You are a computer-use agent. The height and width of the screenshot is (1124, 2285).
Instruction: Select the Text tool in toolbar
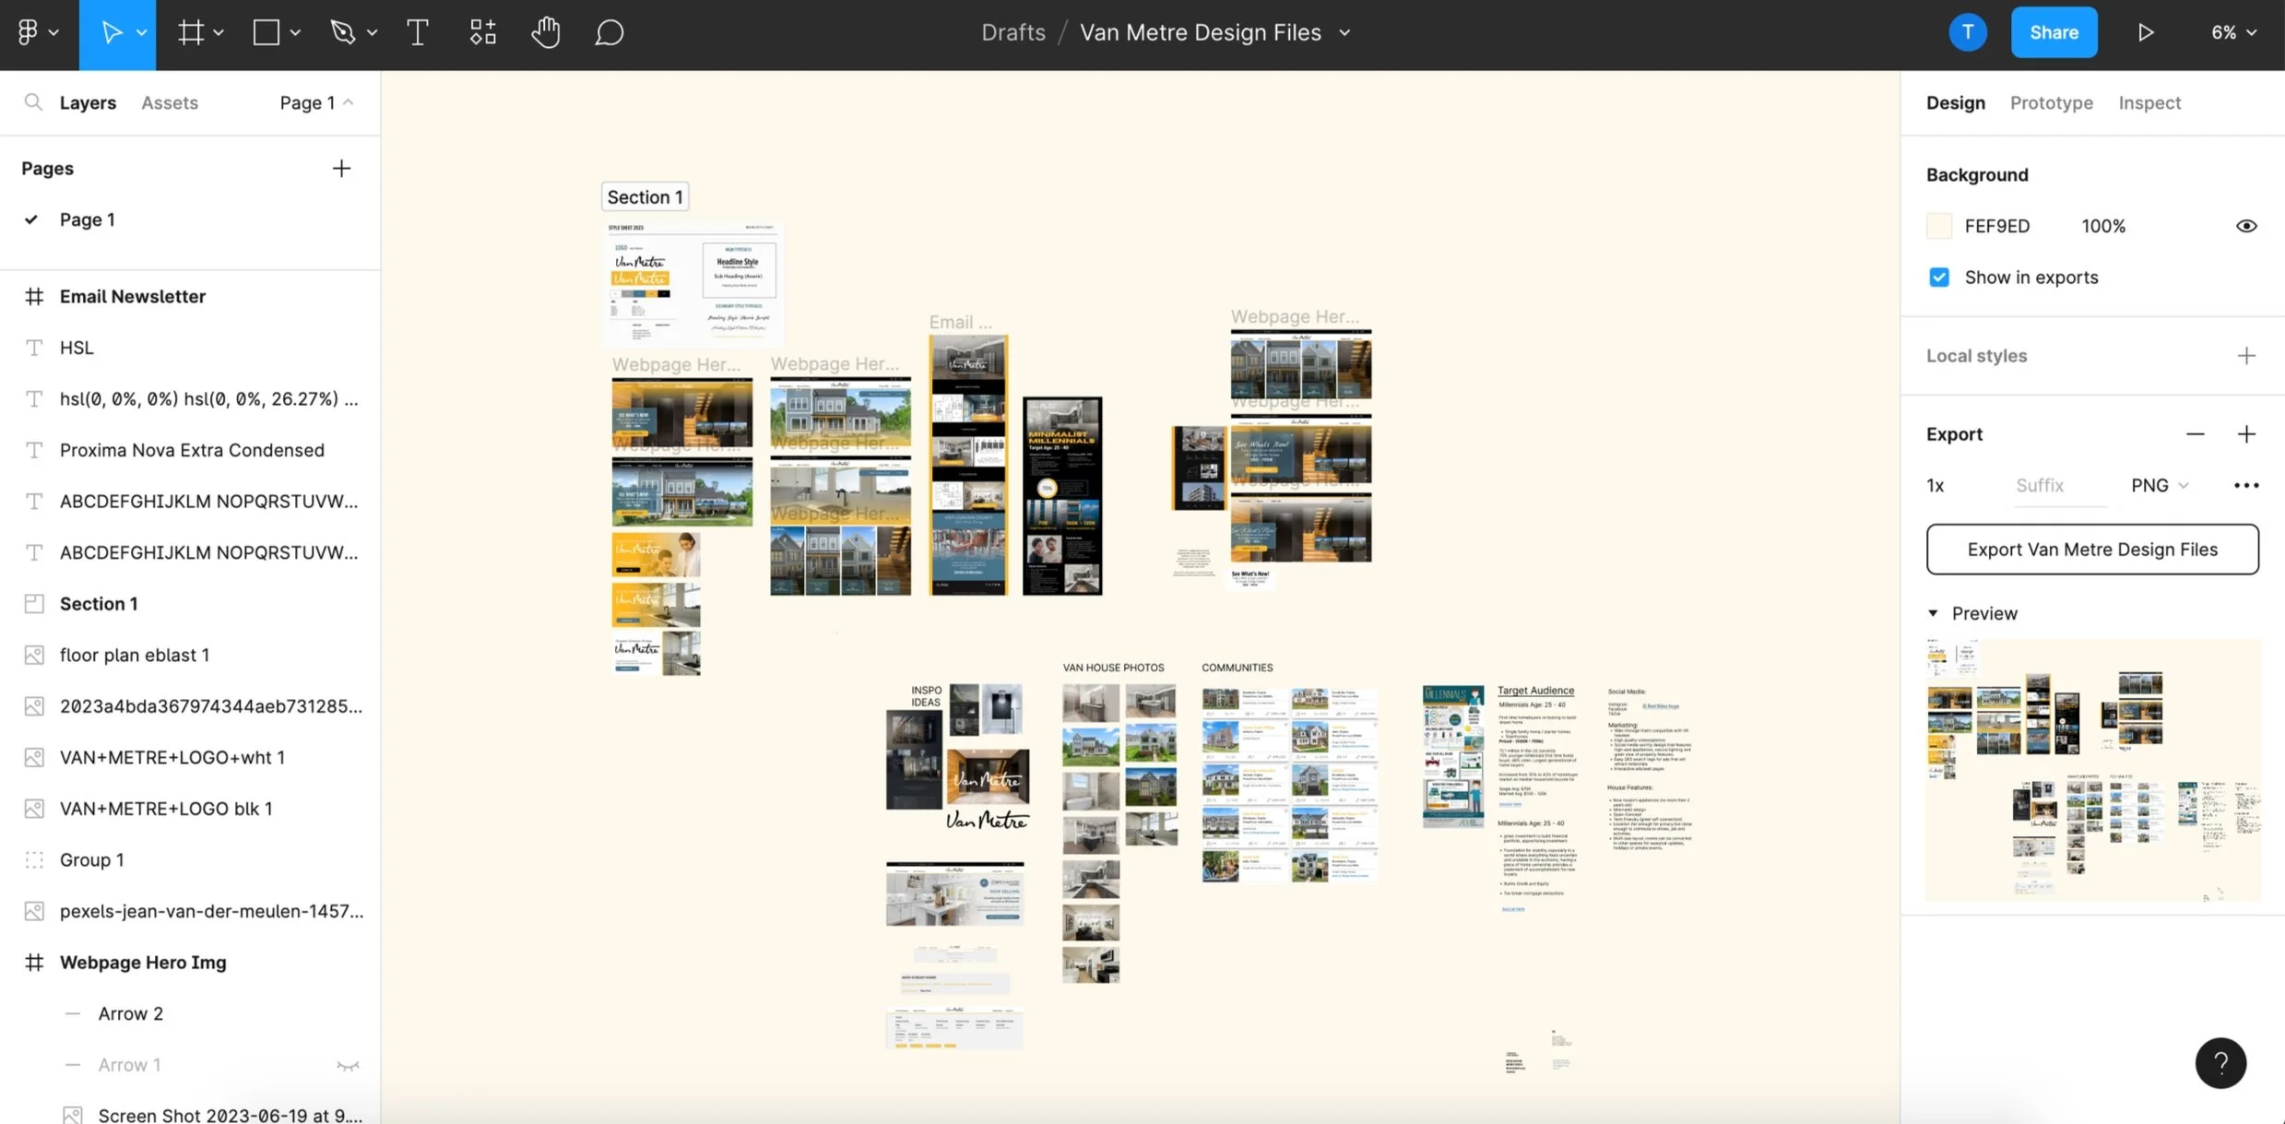click(x=417, y=33)
